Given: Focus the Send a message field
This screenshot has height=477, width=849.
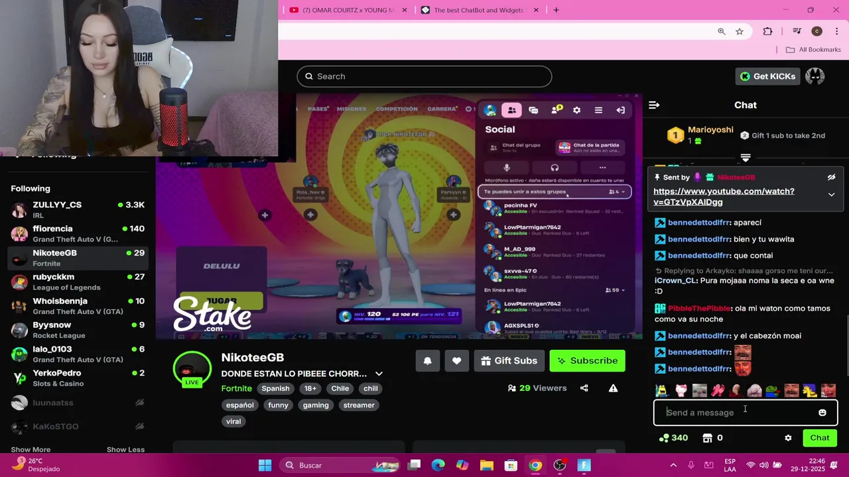Looking at the screenshot, I should [x=746, y=413].
